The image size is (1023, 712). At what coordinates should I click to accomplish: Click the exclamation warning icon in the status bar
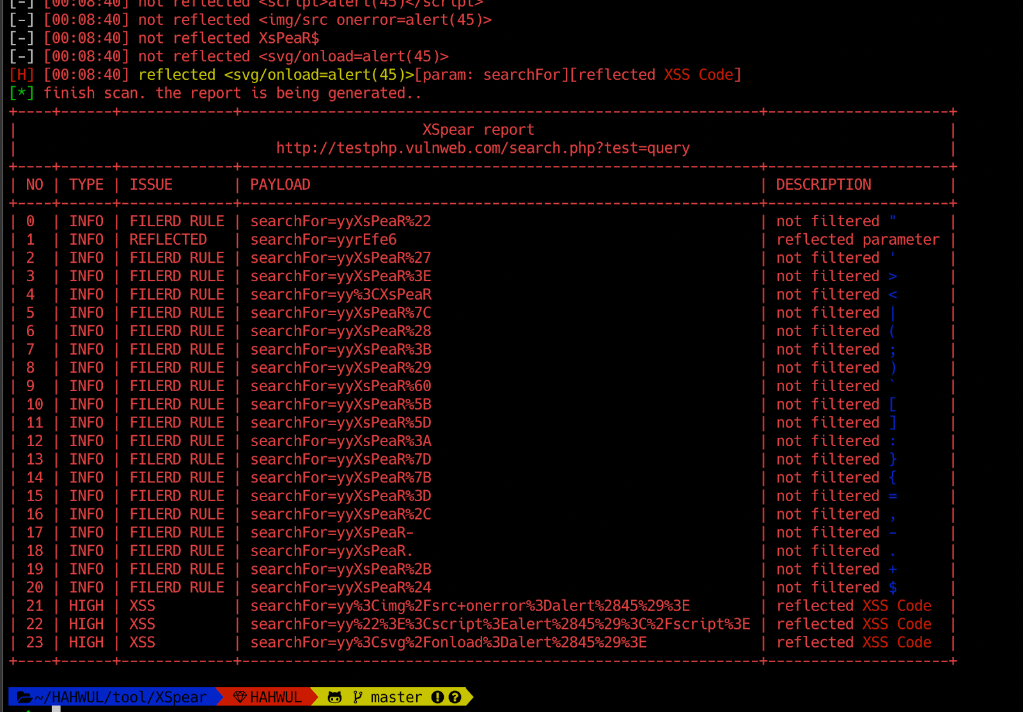[437, 697]
